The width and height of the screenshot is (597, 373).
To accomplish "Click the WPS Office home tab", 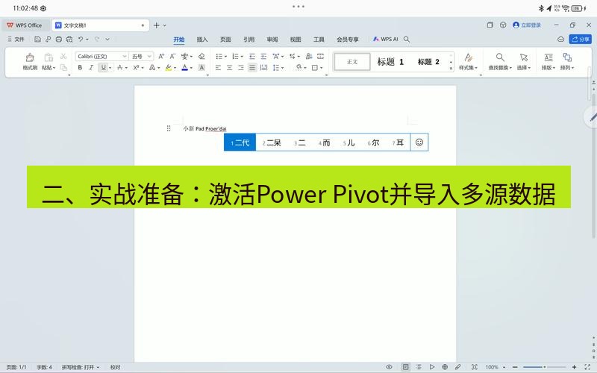I will pyautogui.click(x=25, y=25).
